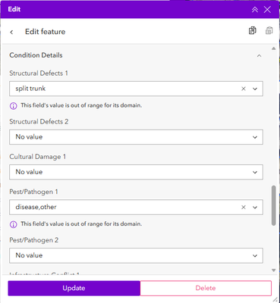This screenshot has width=280, height=303.
Task: Open the Structural Defects 2 dropdown
Action: 136,137
